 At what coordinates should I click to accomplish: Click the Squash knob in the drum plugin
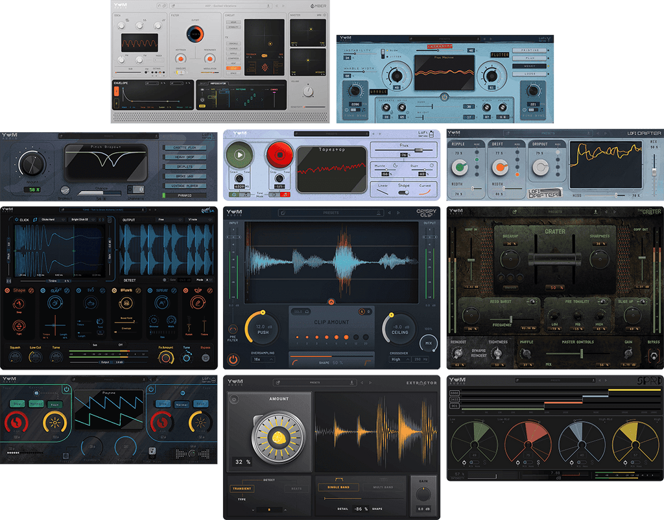(x=15, y=357)
